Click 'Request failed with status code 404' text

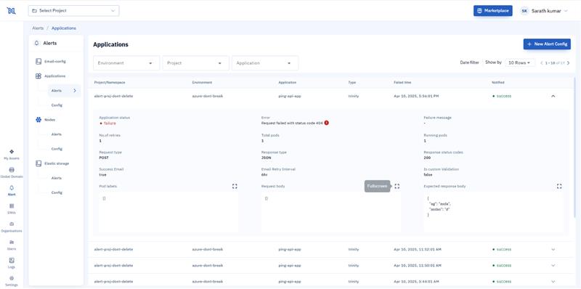(x=292, y=123)
